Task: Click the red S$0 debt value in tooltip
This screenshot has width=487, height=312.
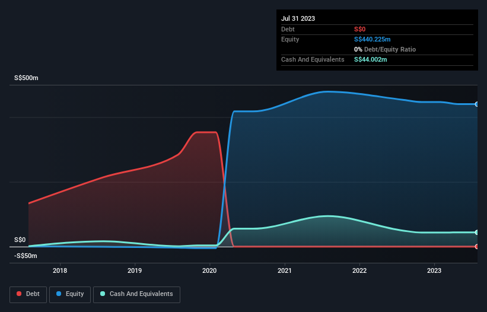Action: (359, 29)
